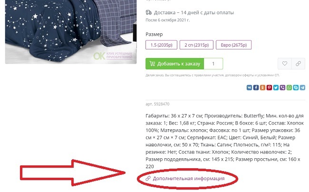Copy the product link with the chain icon
309x192 pixels.
tap(298, 64)
